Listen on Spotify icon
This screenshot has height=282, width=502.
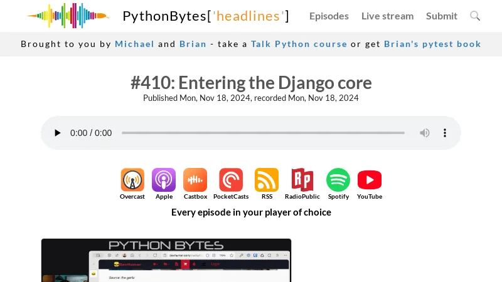point(338,180)
